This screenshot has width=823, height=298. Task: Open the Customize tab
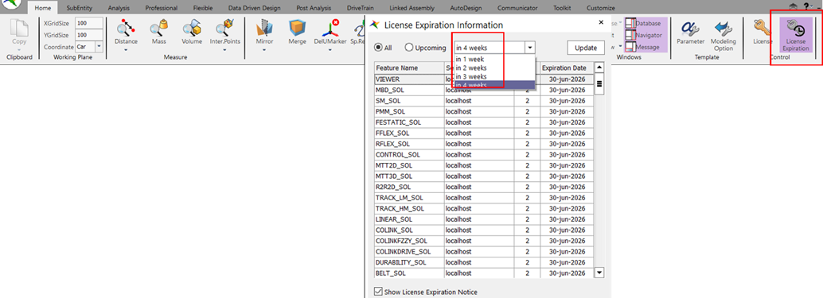[601, 9]
